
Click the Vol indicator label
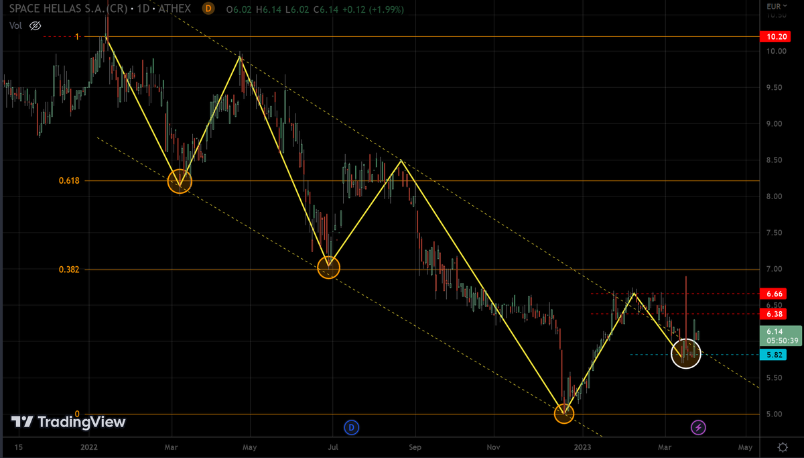click(x=15, y=25)
